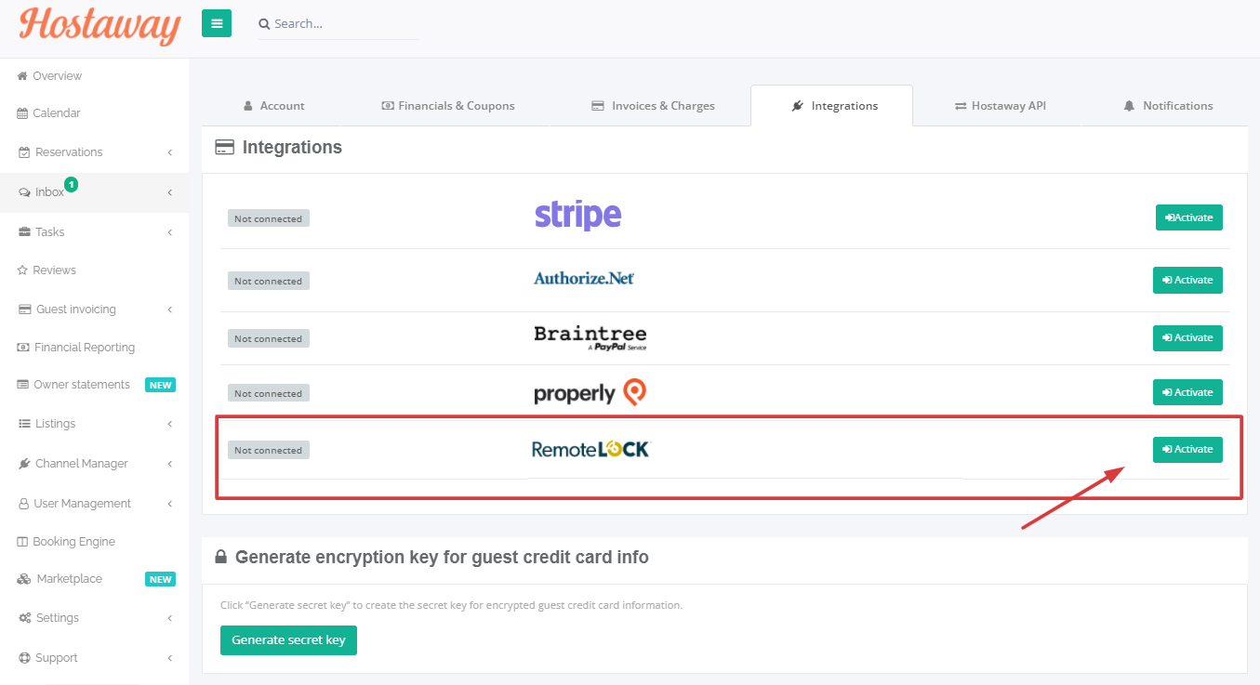The width and height of the screenshot is (1260, 685).
Task: Activate the RemoteLock integration
Action: 1187,449
